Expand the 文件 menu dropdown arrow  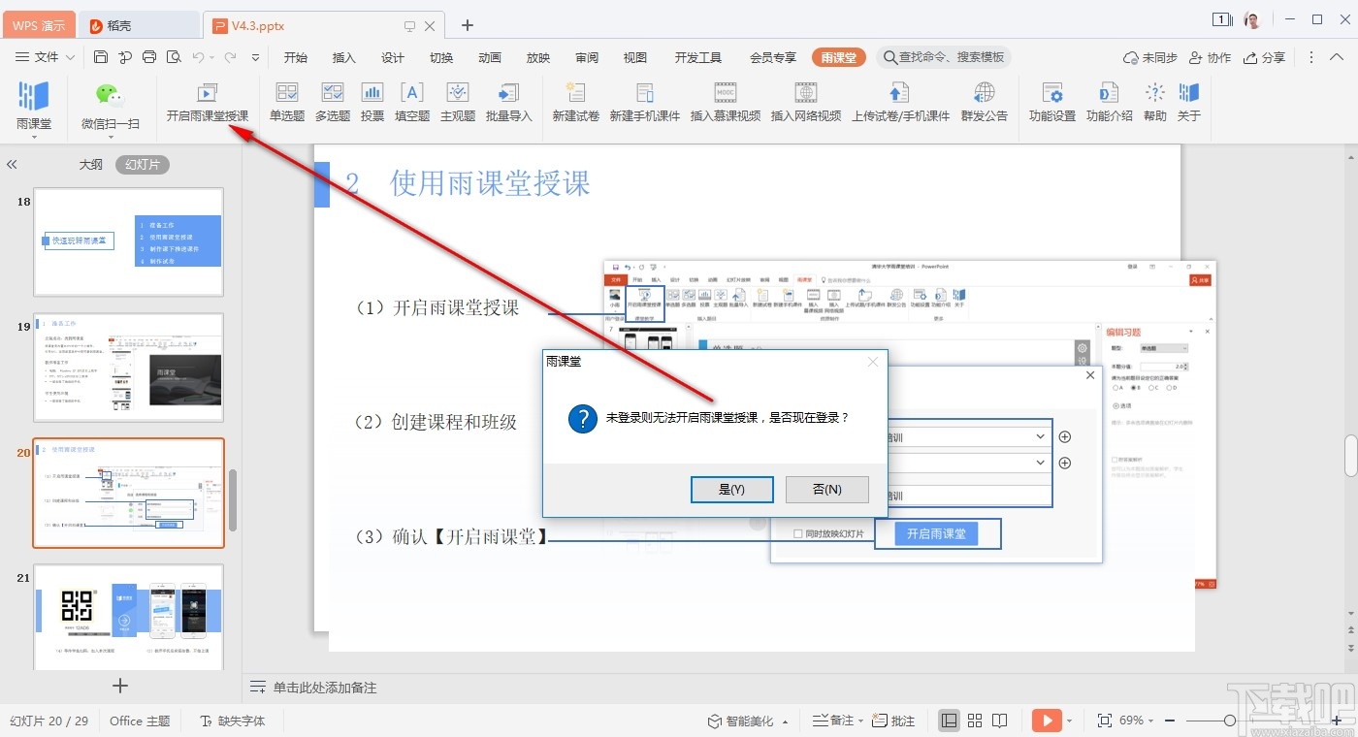click(71, 57)
